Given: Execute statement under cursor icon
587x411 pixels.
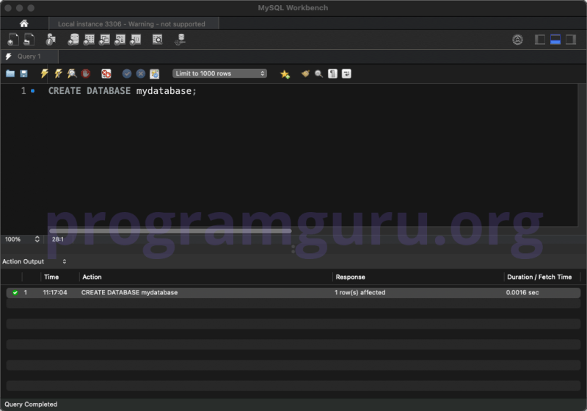Looking at the screenshot, I should tap(58, 73).
